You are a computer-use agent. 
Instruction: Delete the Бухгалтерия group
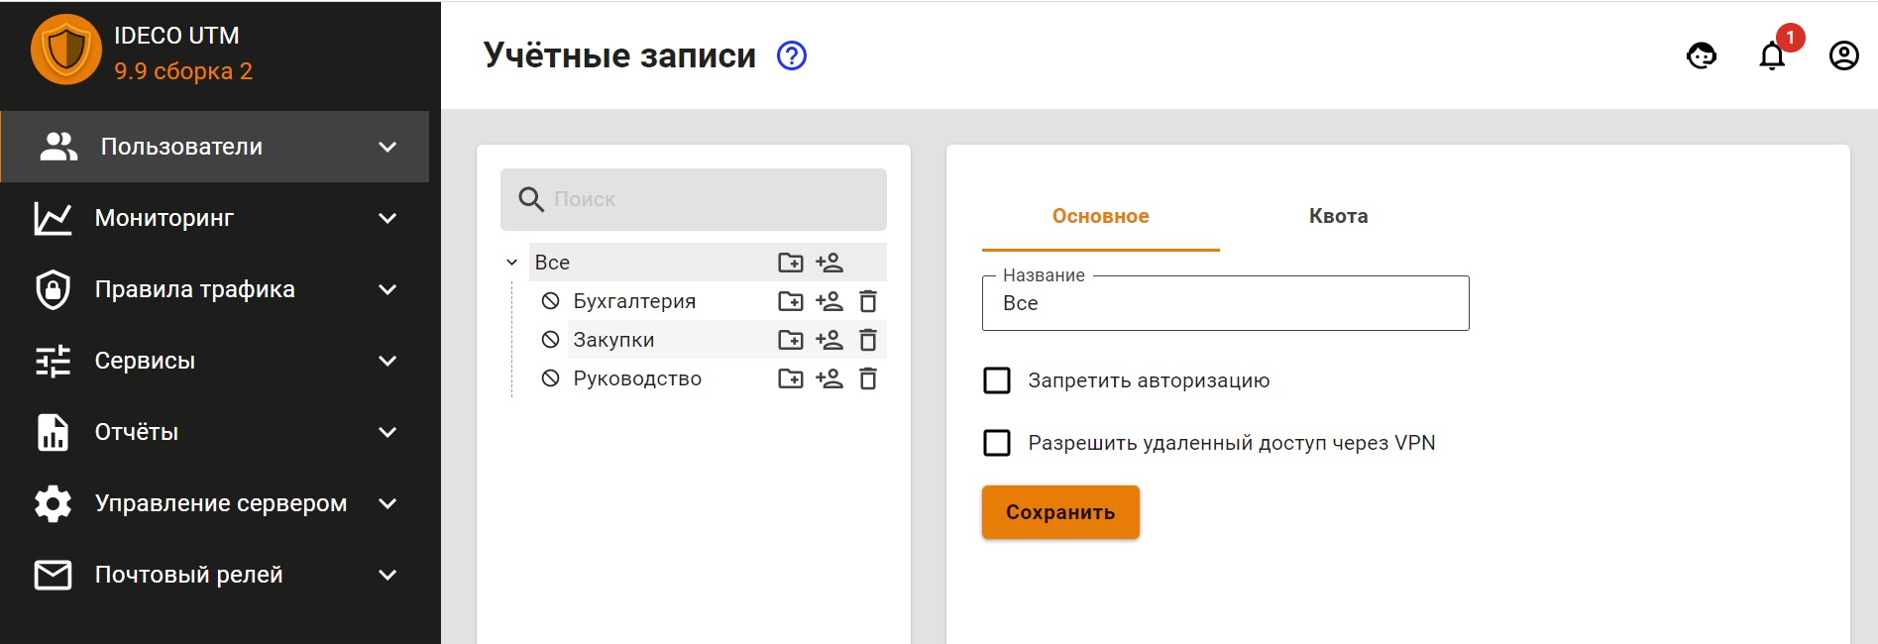(868, 301)
